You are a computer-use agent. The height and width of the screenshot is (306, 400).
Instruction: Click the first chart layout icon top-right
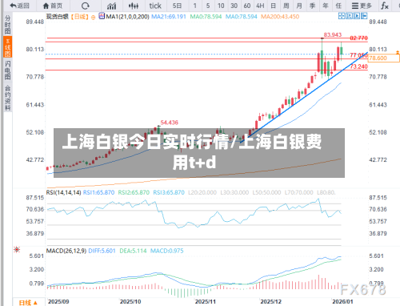click(342, 16)
